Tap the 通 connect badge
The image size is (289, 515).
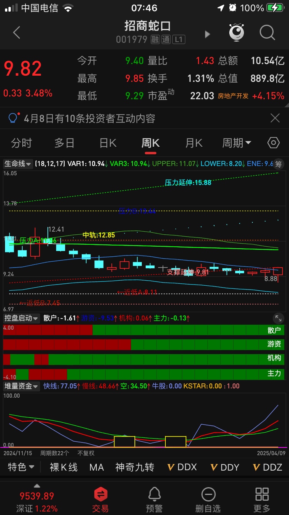pos(166,39)
